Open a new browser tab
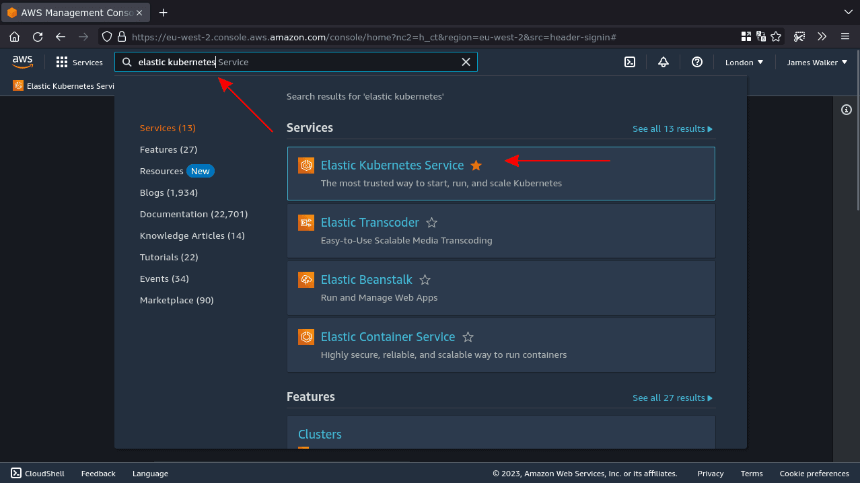 click(163, 12)
